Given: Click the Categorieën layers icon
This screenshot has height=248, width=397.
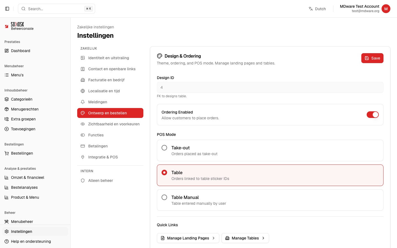Looking at the screenshot, I should [x=7, y=99].
